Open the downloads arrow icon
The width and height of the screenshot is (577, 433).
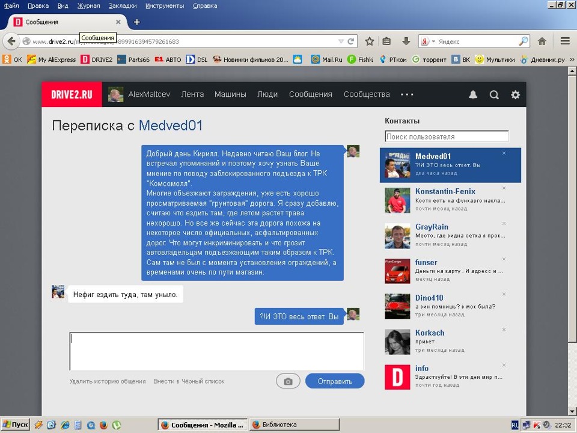(406, 41)
